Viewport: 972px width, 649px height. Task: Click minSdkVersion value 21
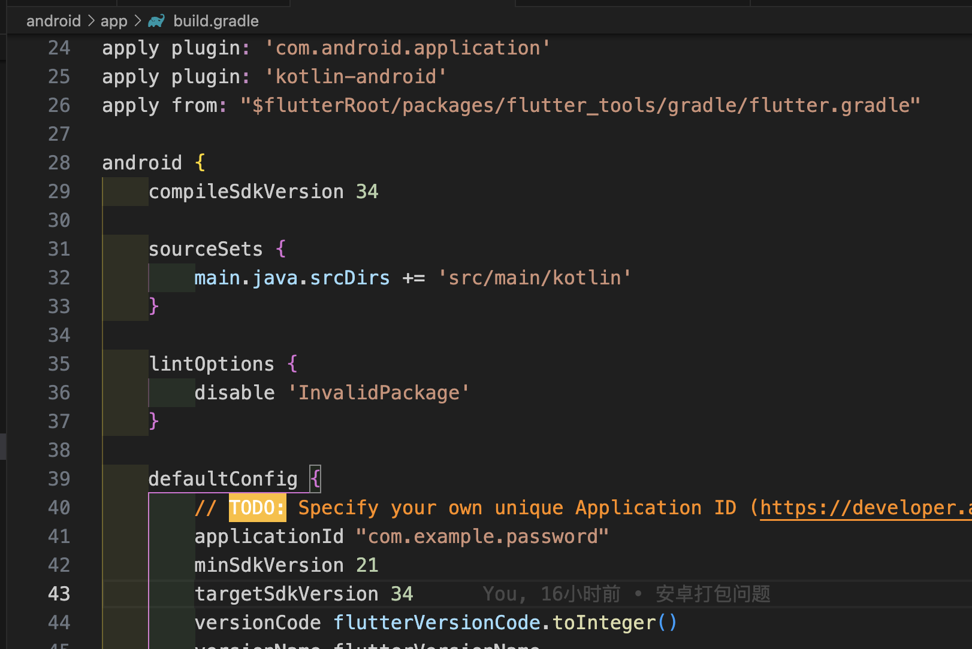(367, 565)
